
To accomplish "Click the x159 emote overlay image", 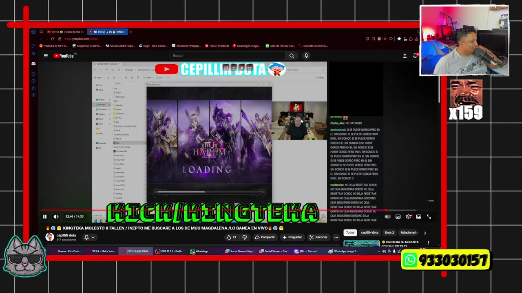I will [466, 100].
